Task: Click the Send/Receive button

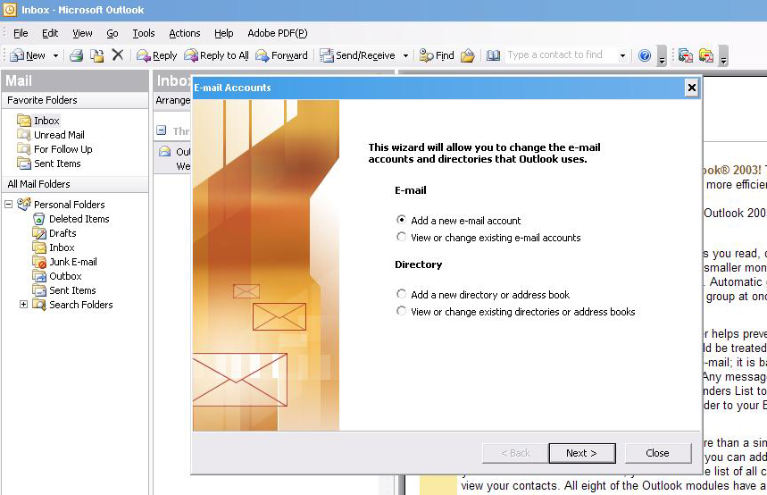Action: (x=357, y=55)
